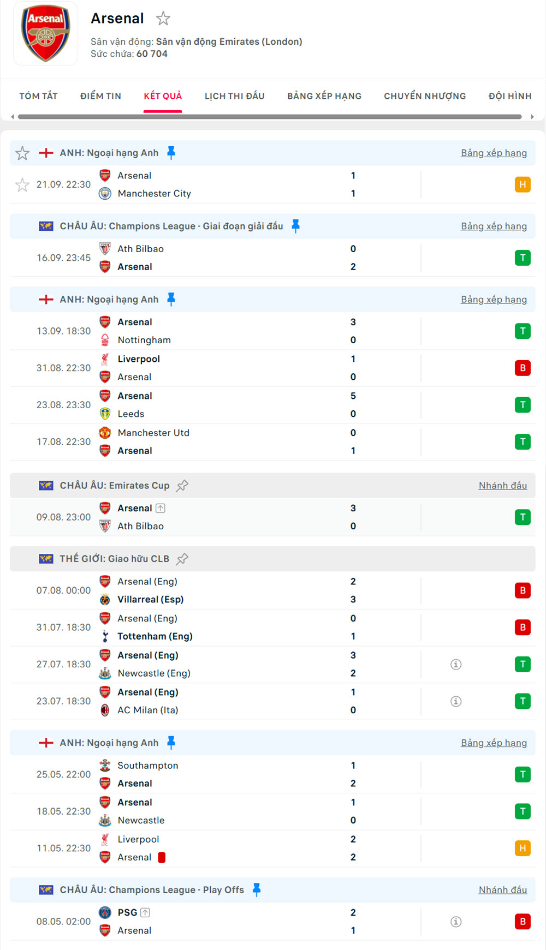Screen dimensions: 546x950
Task: Open Nhánh đấu link for Emirates Cup
Action: [x=502, y=486]
